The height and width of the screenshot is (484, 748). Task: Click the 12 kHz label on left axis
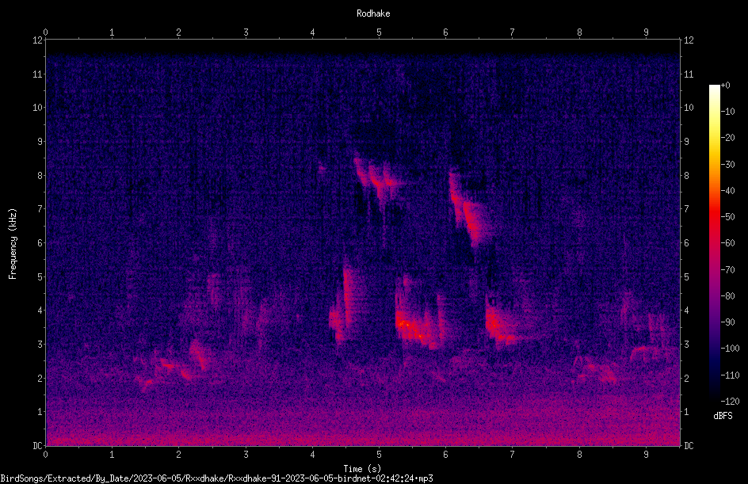click(x=38, y=40)
